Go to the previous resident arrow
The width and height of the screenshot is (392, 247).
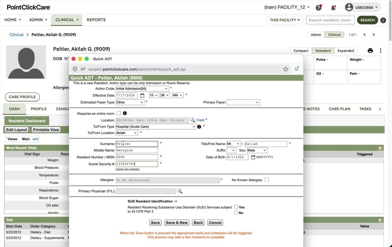pyautogui.click(x=365, y=35)
